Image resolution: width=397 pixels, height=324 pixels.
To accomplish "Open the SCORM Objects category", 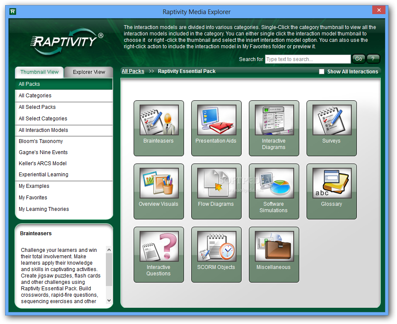I will point(216,254).
